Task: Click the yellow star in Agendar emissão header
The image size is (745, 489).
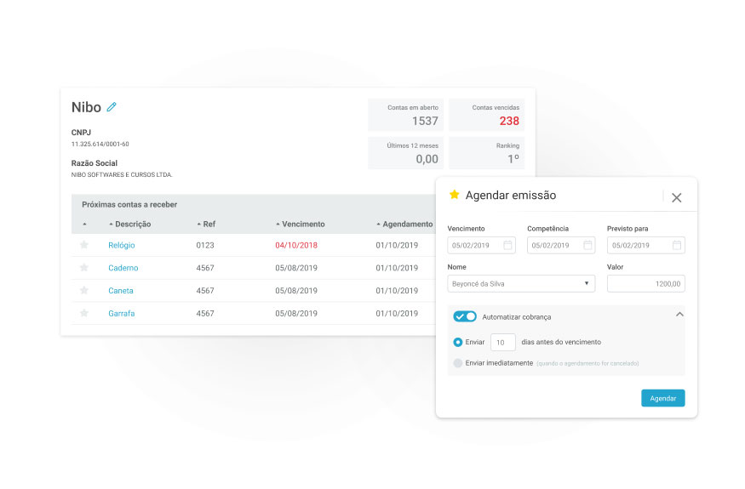Action: [454, 194]
